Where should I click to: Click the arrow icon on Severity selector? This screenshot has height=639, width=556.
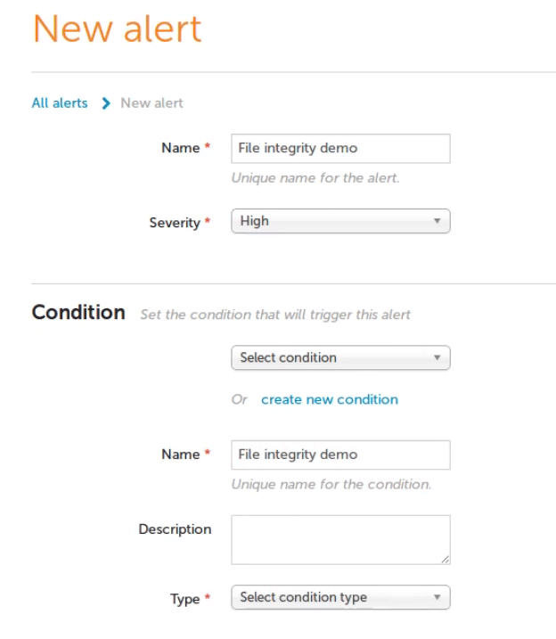click(x=437, y=221)
